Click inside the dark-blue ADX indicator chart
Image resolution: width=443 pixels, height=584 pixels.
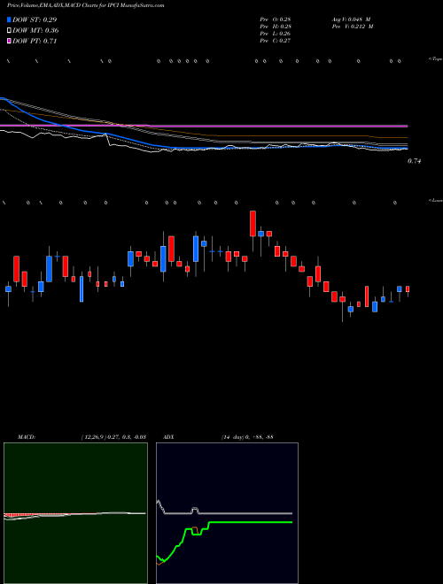227,513
